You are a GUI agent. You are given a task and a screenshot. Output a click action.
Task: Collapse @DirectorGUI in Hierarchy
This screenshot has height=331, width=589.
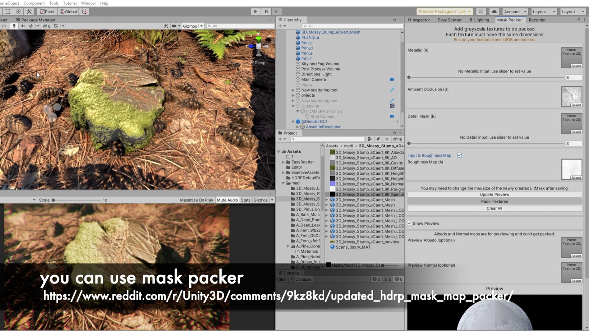pyautogui.click(x=293, y=122)
